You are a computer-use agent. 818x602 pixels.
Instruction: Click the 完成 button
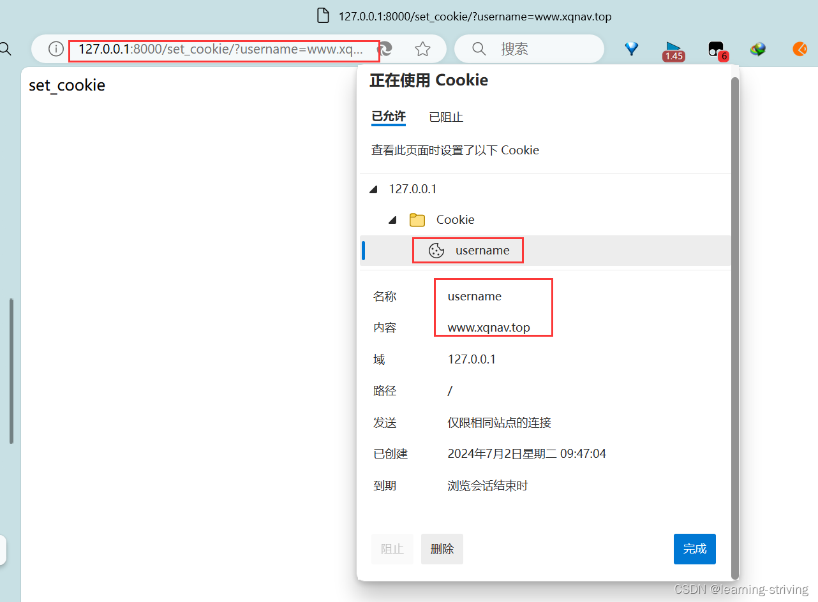[694, 548]
